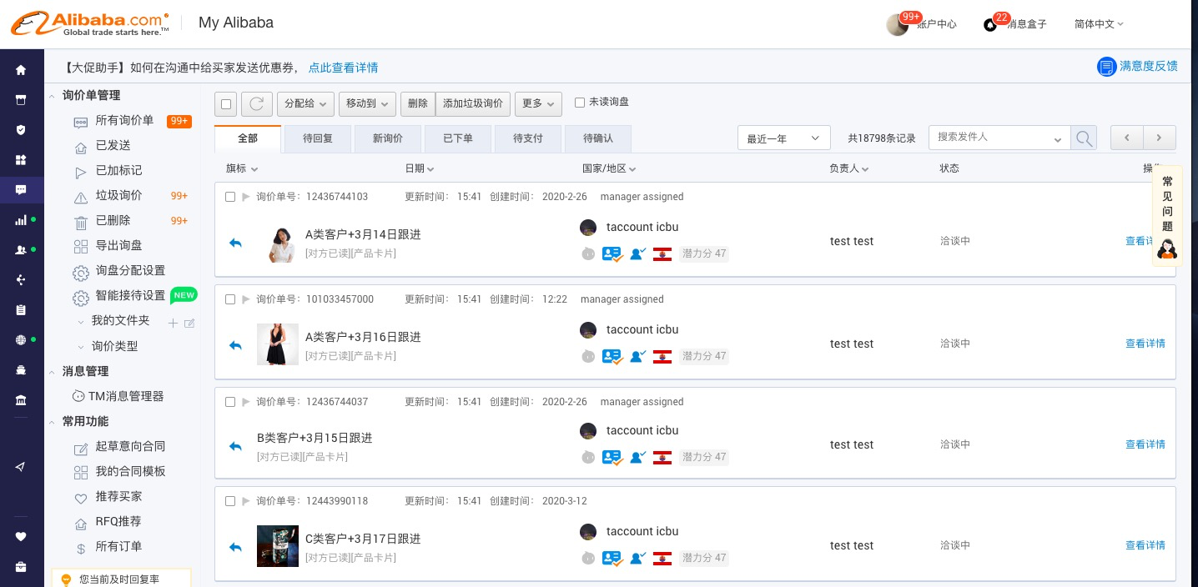Screen dimensions: 1198x587
Task: Open the 分配给 dropdown
Action: (305, 103)
